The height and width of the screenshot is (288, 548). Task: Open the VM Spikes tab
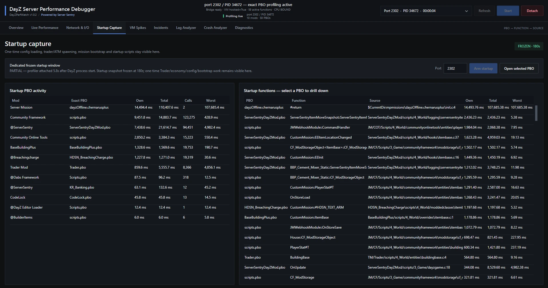[138, 28]
